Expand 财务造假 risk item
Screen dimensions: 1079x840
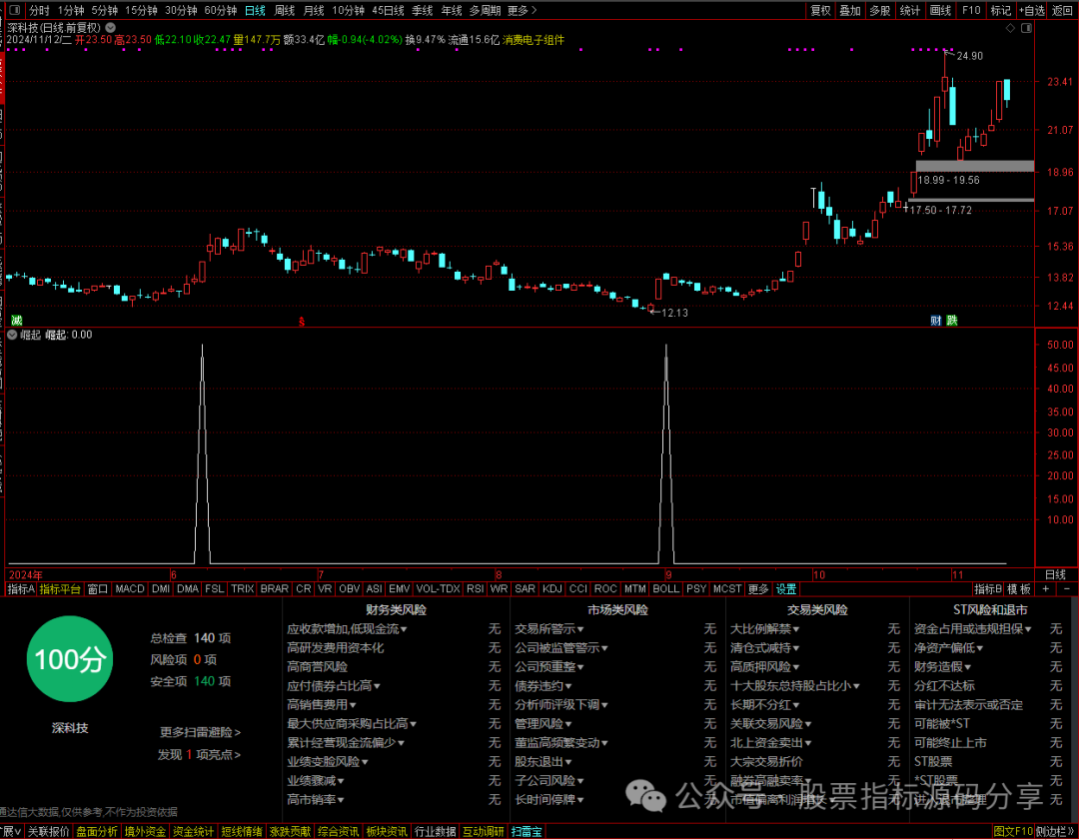942,666
